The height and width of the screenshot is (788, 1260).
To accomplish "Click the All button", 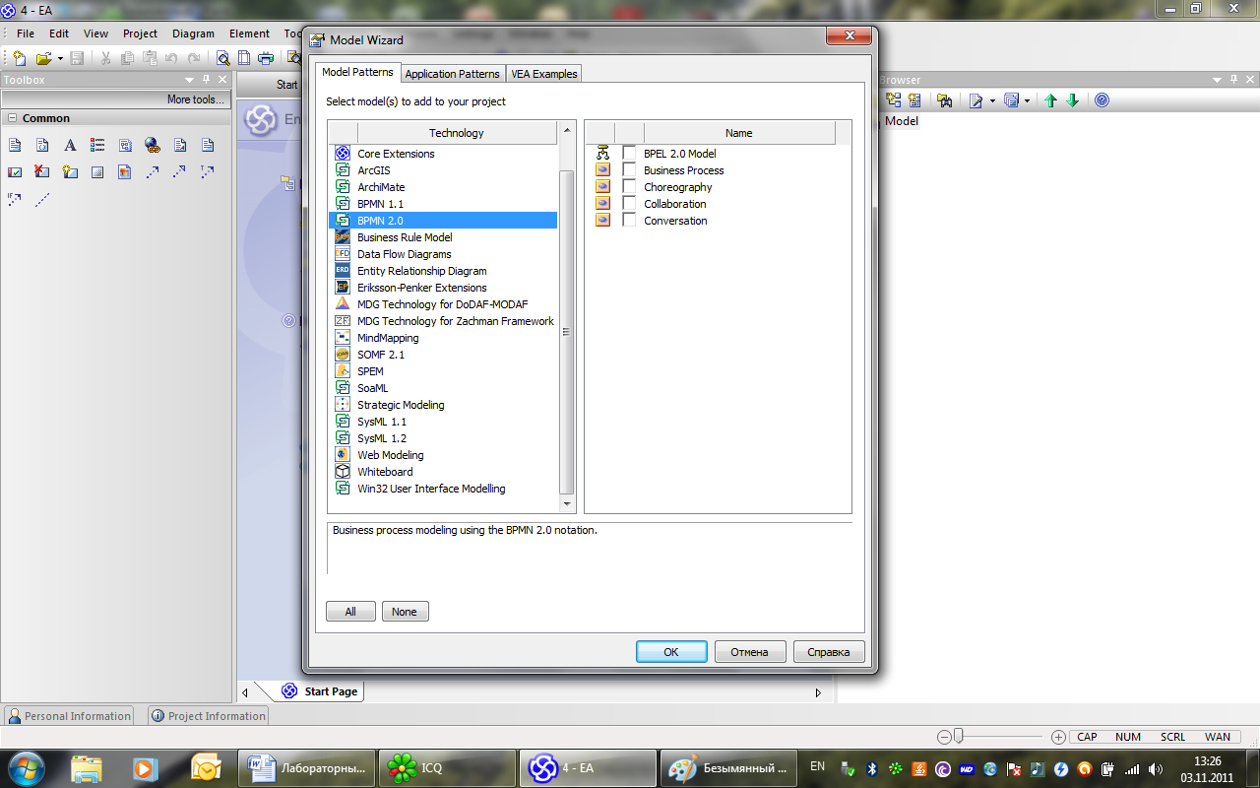I will tap(350, 612).
